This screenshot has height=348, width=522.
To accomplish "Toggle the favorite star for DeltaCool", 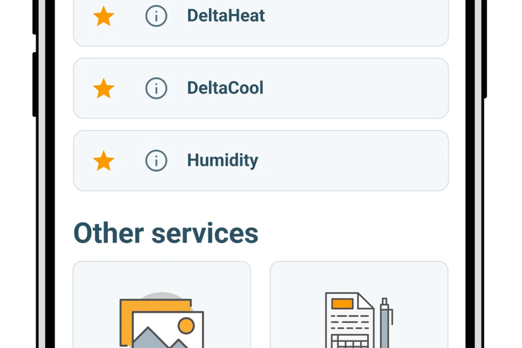I will (104, 89).
